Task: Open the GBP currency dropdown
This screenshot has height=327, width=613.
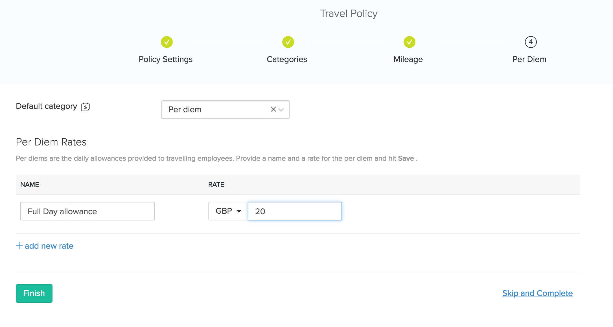Action: (228, 211)
